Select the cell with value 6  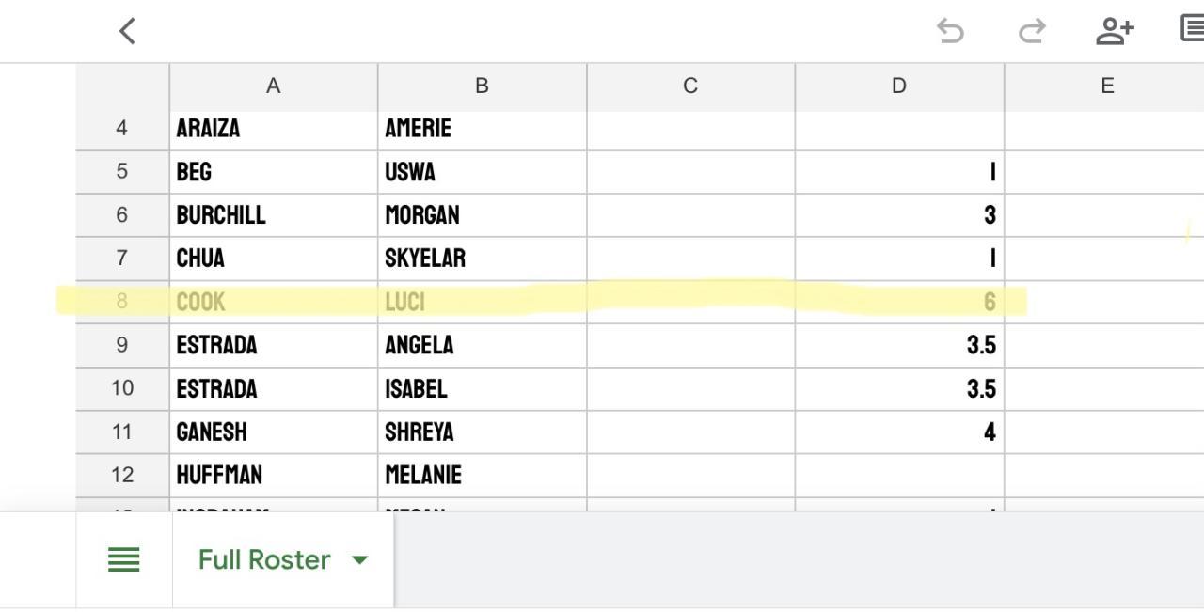pyautogui.click(x=899, y=302)
